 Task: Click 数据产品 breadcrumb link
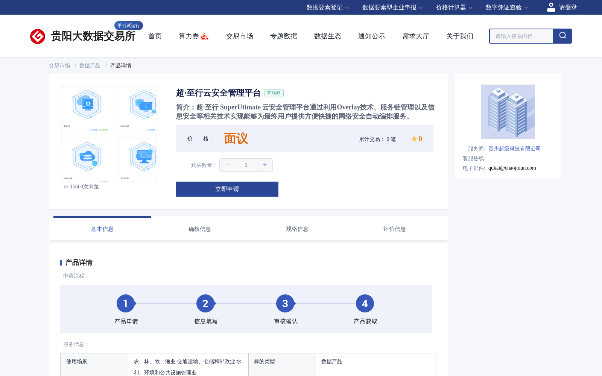click(x=90, y=65)
